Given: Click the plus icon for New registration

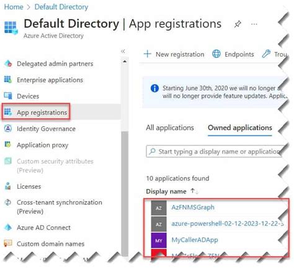Looking at the screenshot, I should coord(148,54).
